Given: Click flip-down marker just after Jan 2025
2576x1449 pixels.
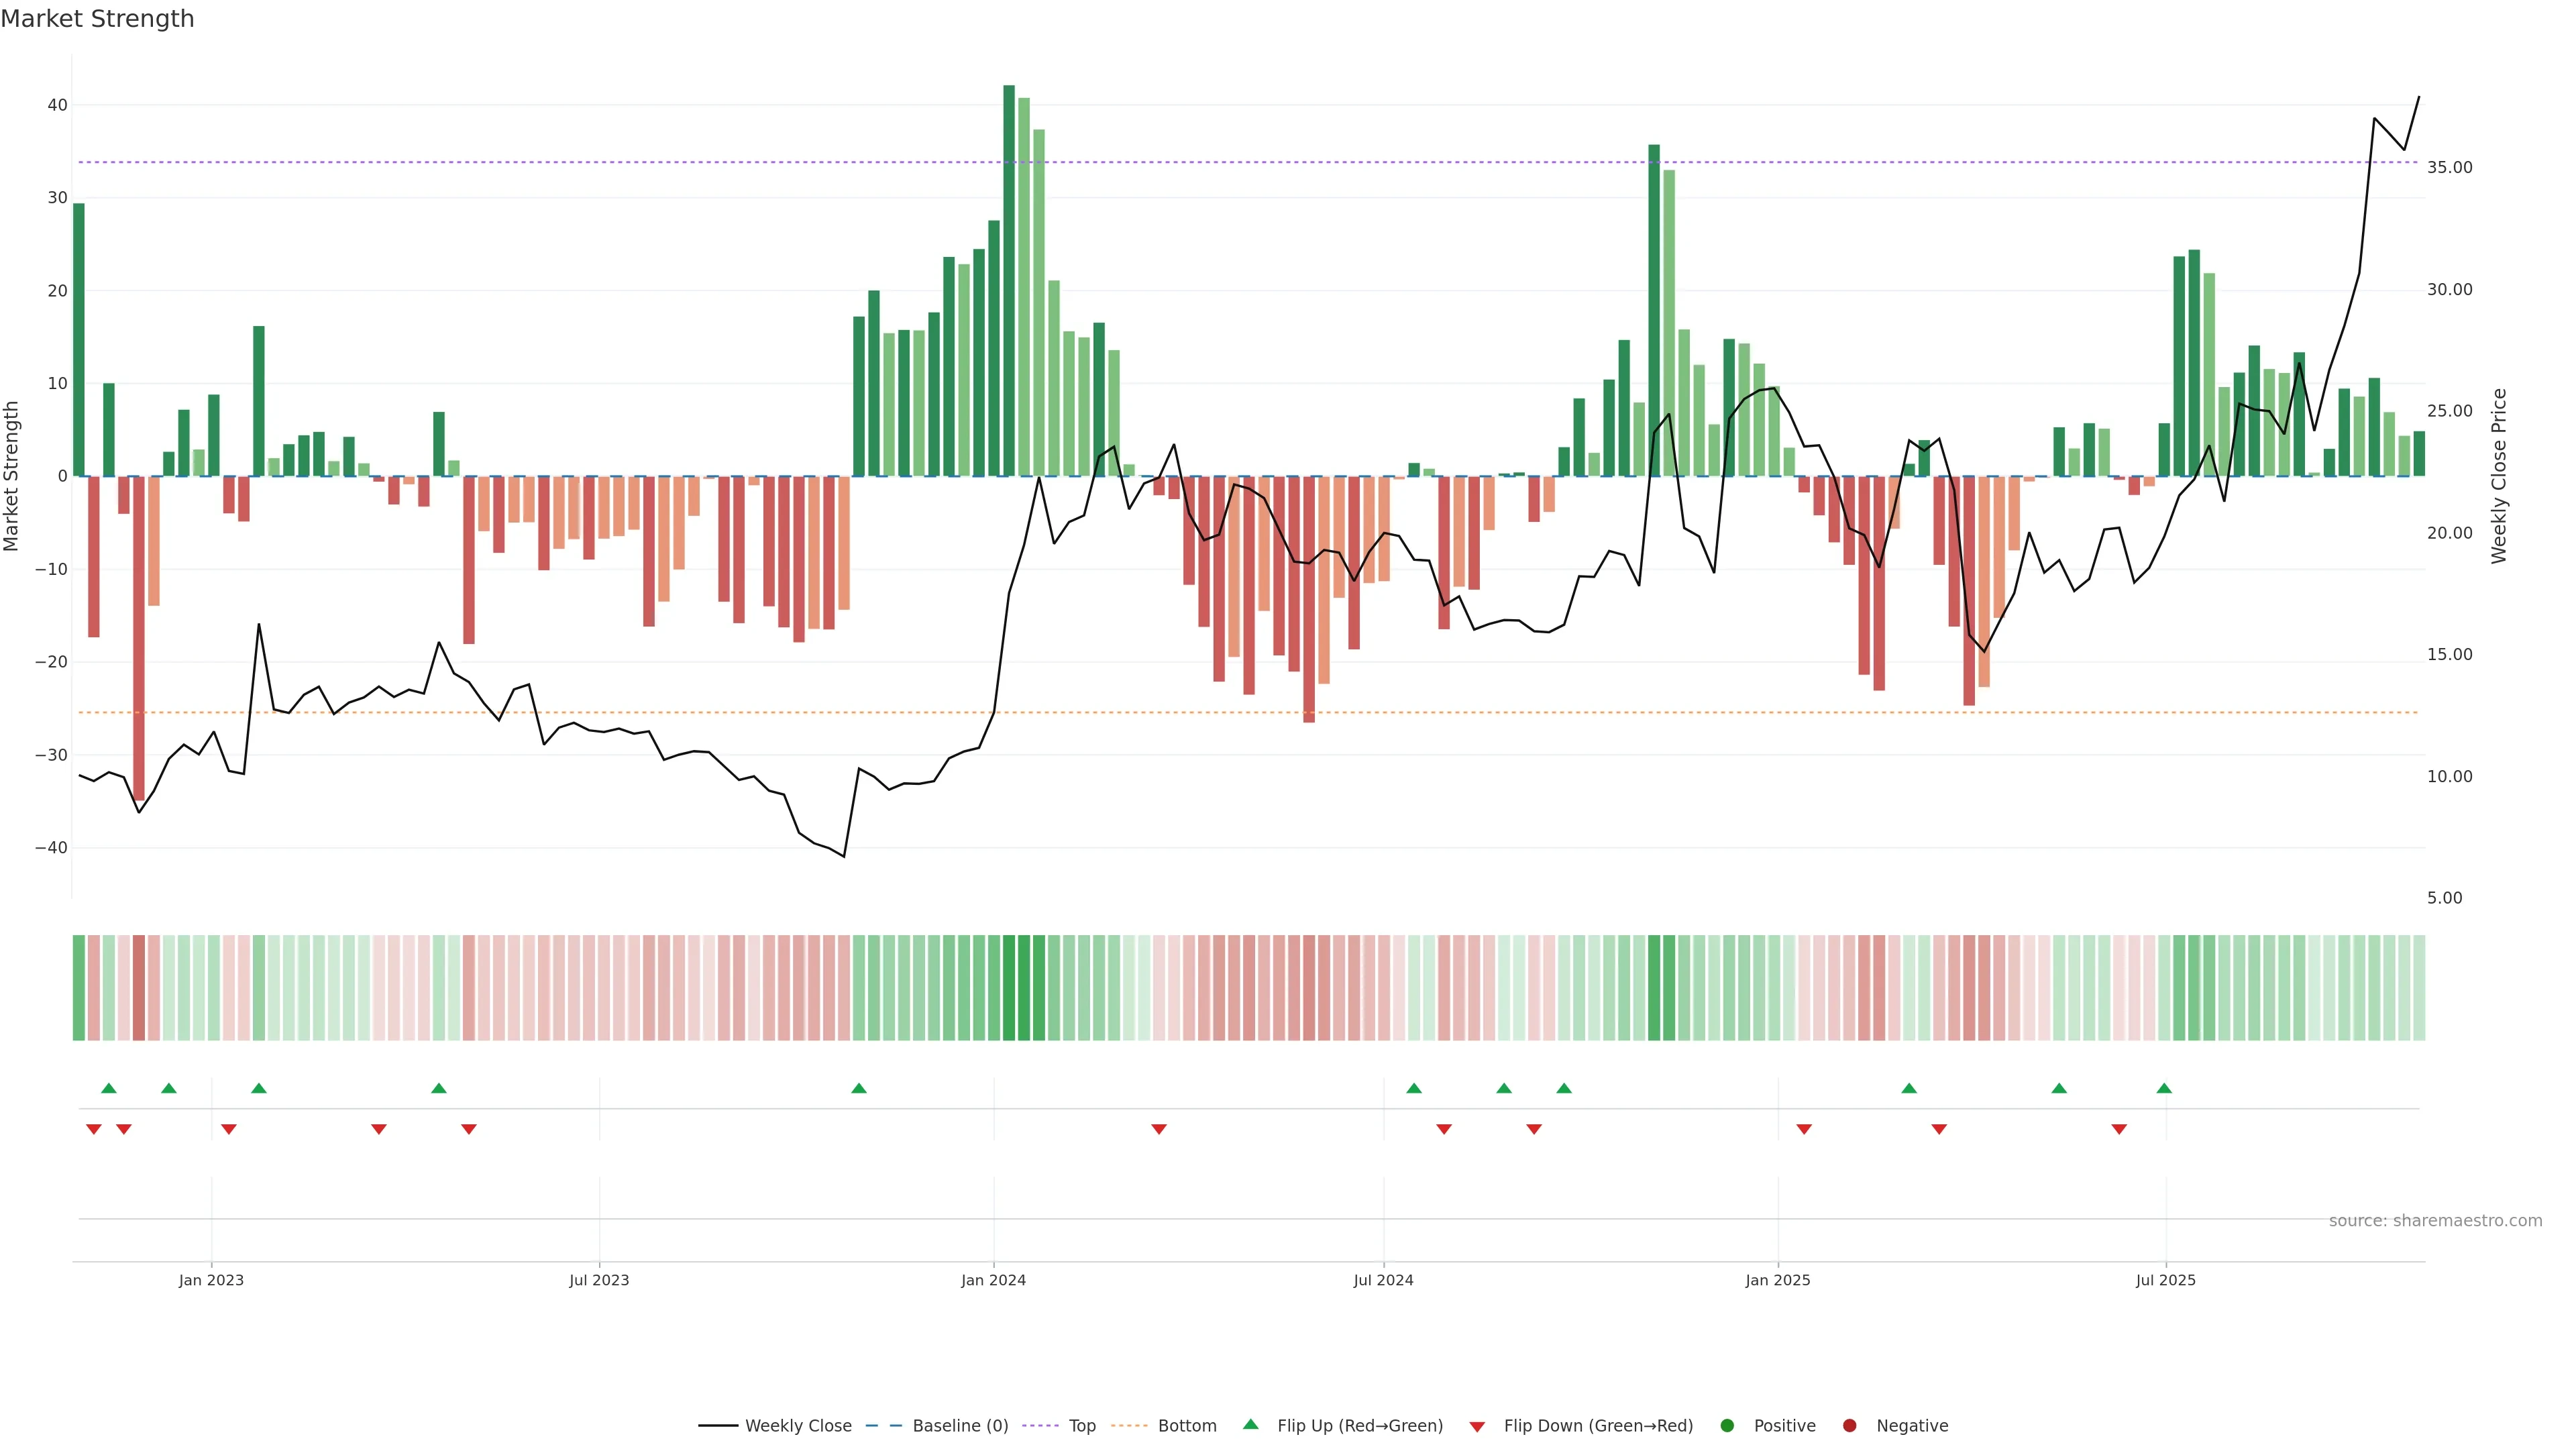Looking at the screenshot, I should pyautogui.click(x=1804, y=1129).
